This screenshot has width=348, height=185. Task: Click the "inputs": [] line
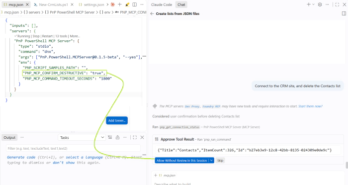click(x=23, y=25)
